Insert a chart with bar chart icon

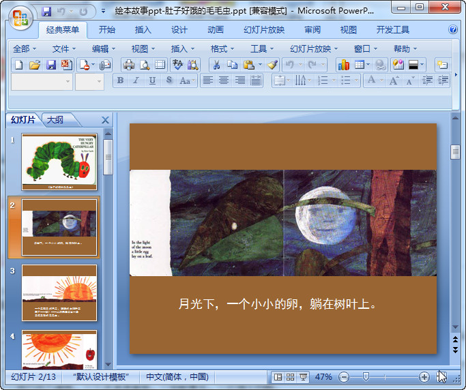pos(344,65)
